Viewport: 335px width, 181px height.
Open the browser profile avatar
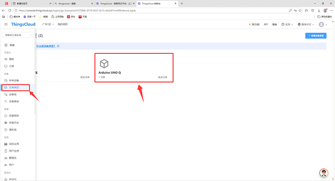[325, 11]
